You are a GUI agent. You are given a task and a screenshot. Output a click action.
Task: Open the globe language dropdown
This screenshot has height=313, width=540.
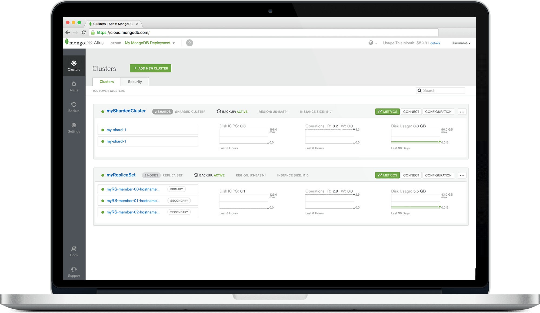pyautogui.click(x=373, y=43)
